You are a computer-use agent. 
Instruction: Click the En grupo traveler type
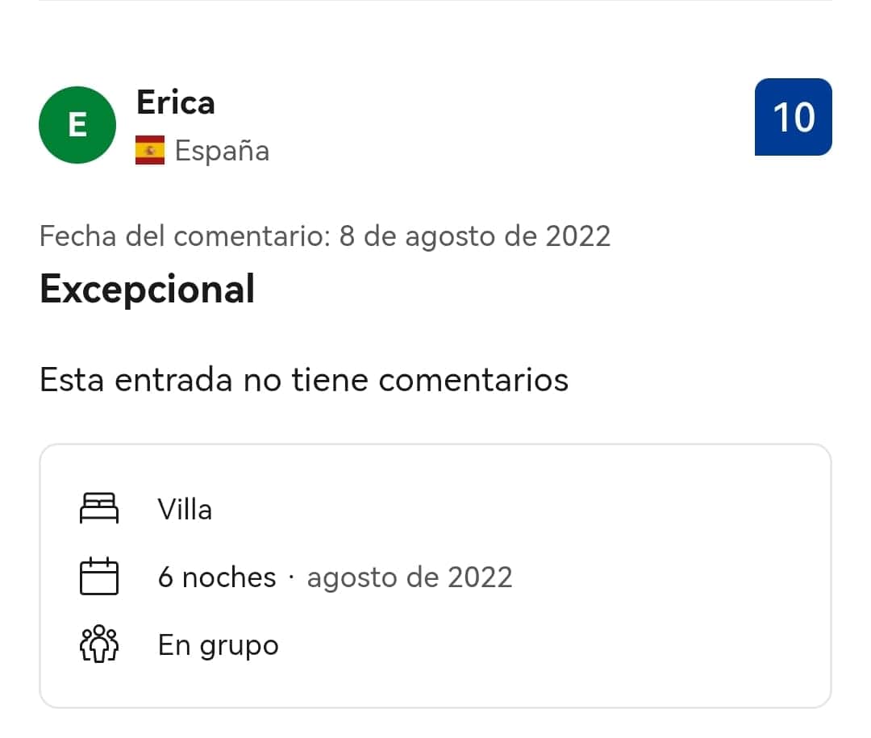point(219,646)
